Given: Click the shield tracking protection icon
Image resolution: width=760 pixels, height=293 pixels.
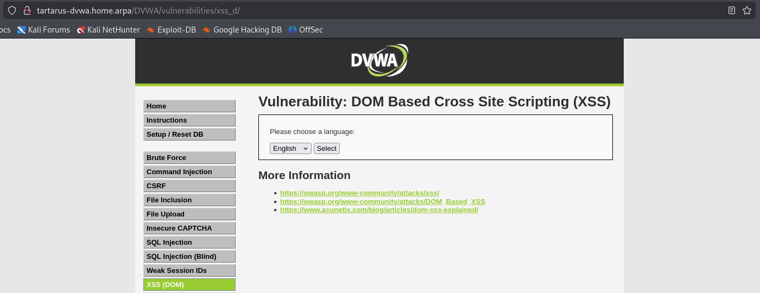Looking at the screenshot, I should (12, 10).
